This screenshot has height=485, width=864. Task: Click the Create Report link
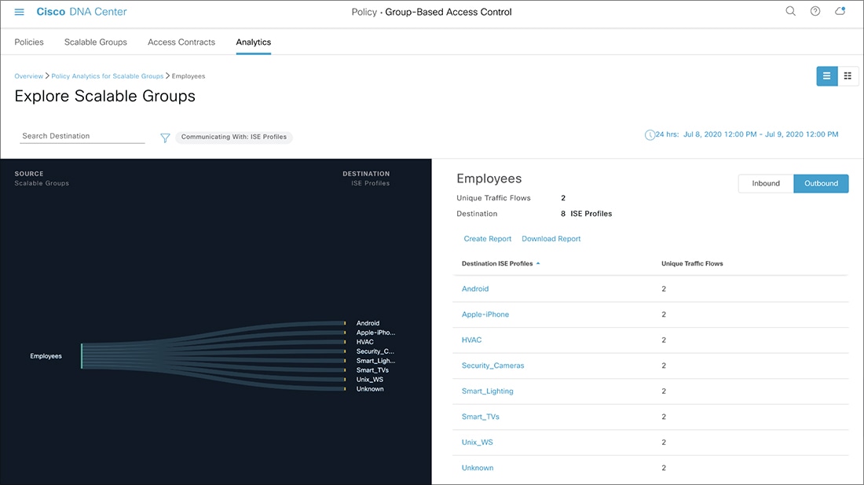tap(488, 239)
